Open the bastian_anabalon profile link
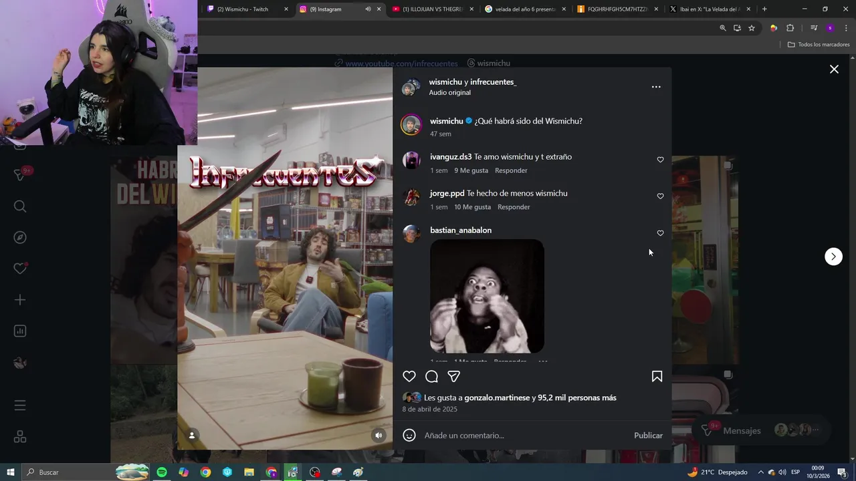The height and width of the screenshot is (481, 856). [461, 230]
